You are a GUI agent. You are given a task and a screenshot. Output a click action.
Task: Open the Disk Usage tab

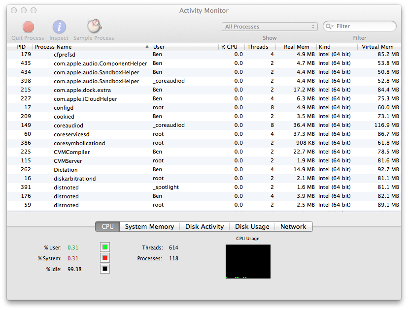252,226
